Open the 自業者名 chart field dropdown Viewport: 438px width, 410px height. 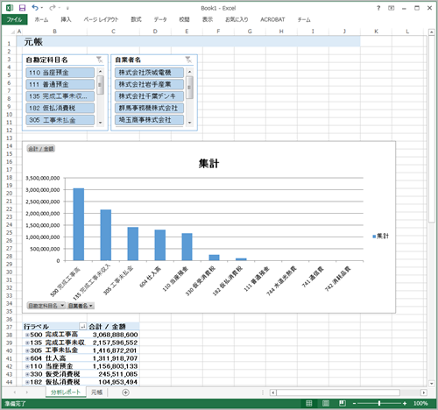pyautogui.click(x=81, y=306)
